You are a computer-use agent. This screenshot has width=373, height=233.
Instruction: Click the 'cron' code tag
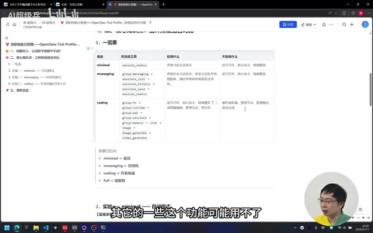click(153, 123)
